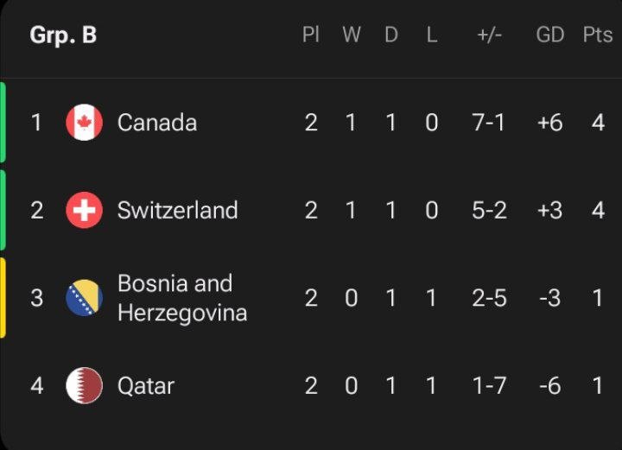The image size is (622, 450).
Task: Click the D draws column header
Action: [x=391, y=35]
